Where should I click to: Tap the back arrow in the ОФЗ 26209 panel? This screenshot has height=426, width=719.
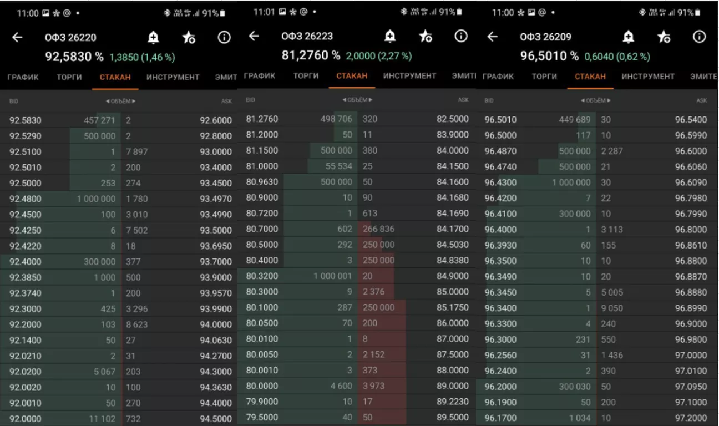[x=492, y=37]
